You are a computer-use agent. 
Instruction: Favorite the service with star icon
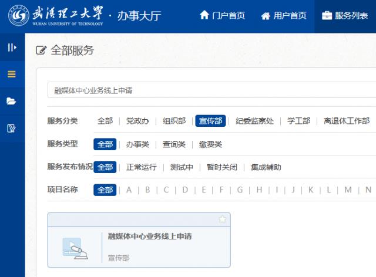coord(223,219)
